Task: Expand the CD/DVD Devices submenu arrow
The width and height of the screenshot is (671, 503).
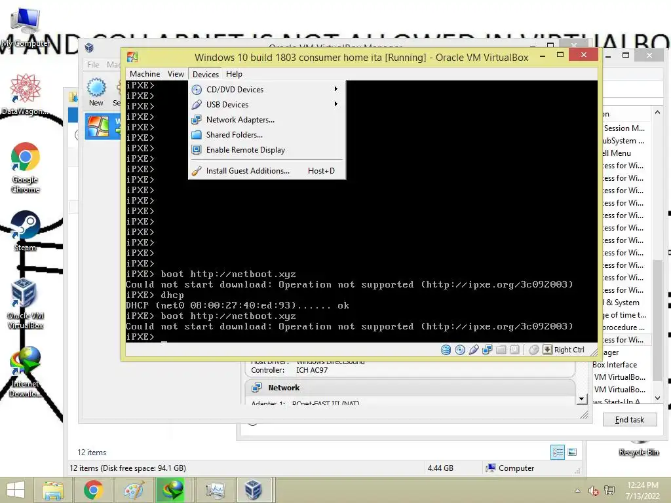Action: tap(336, 89)
